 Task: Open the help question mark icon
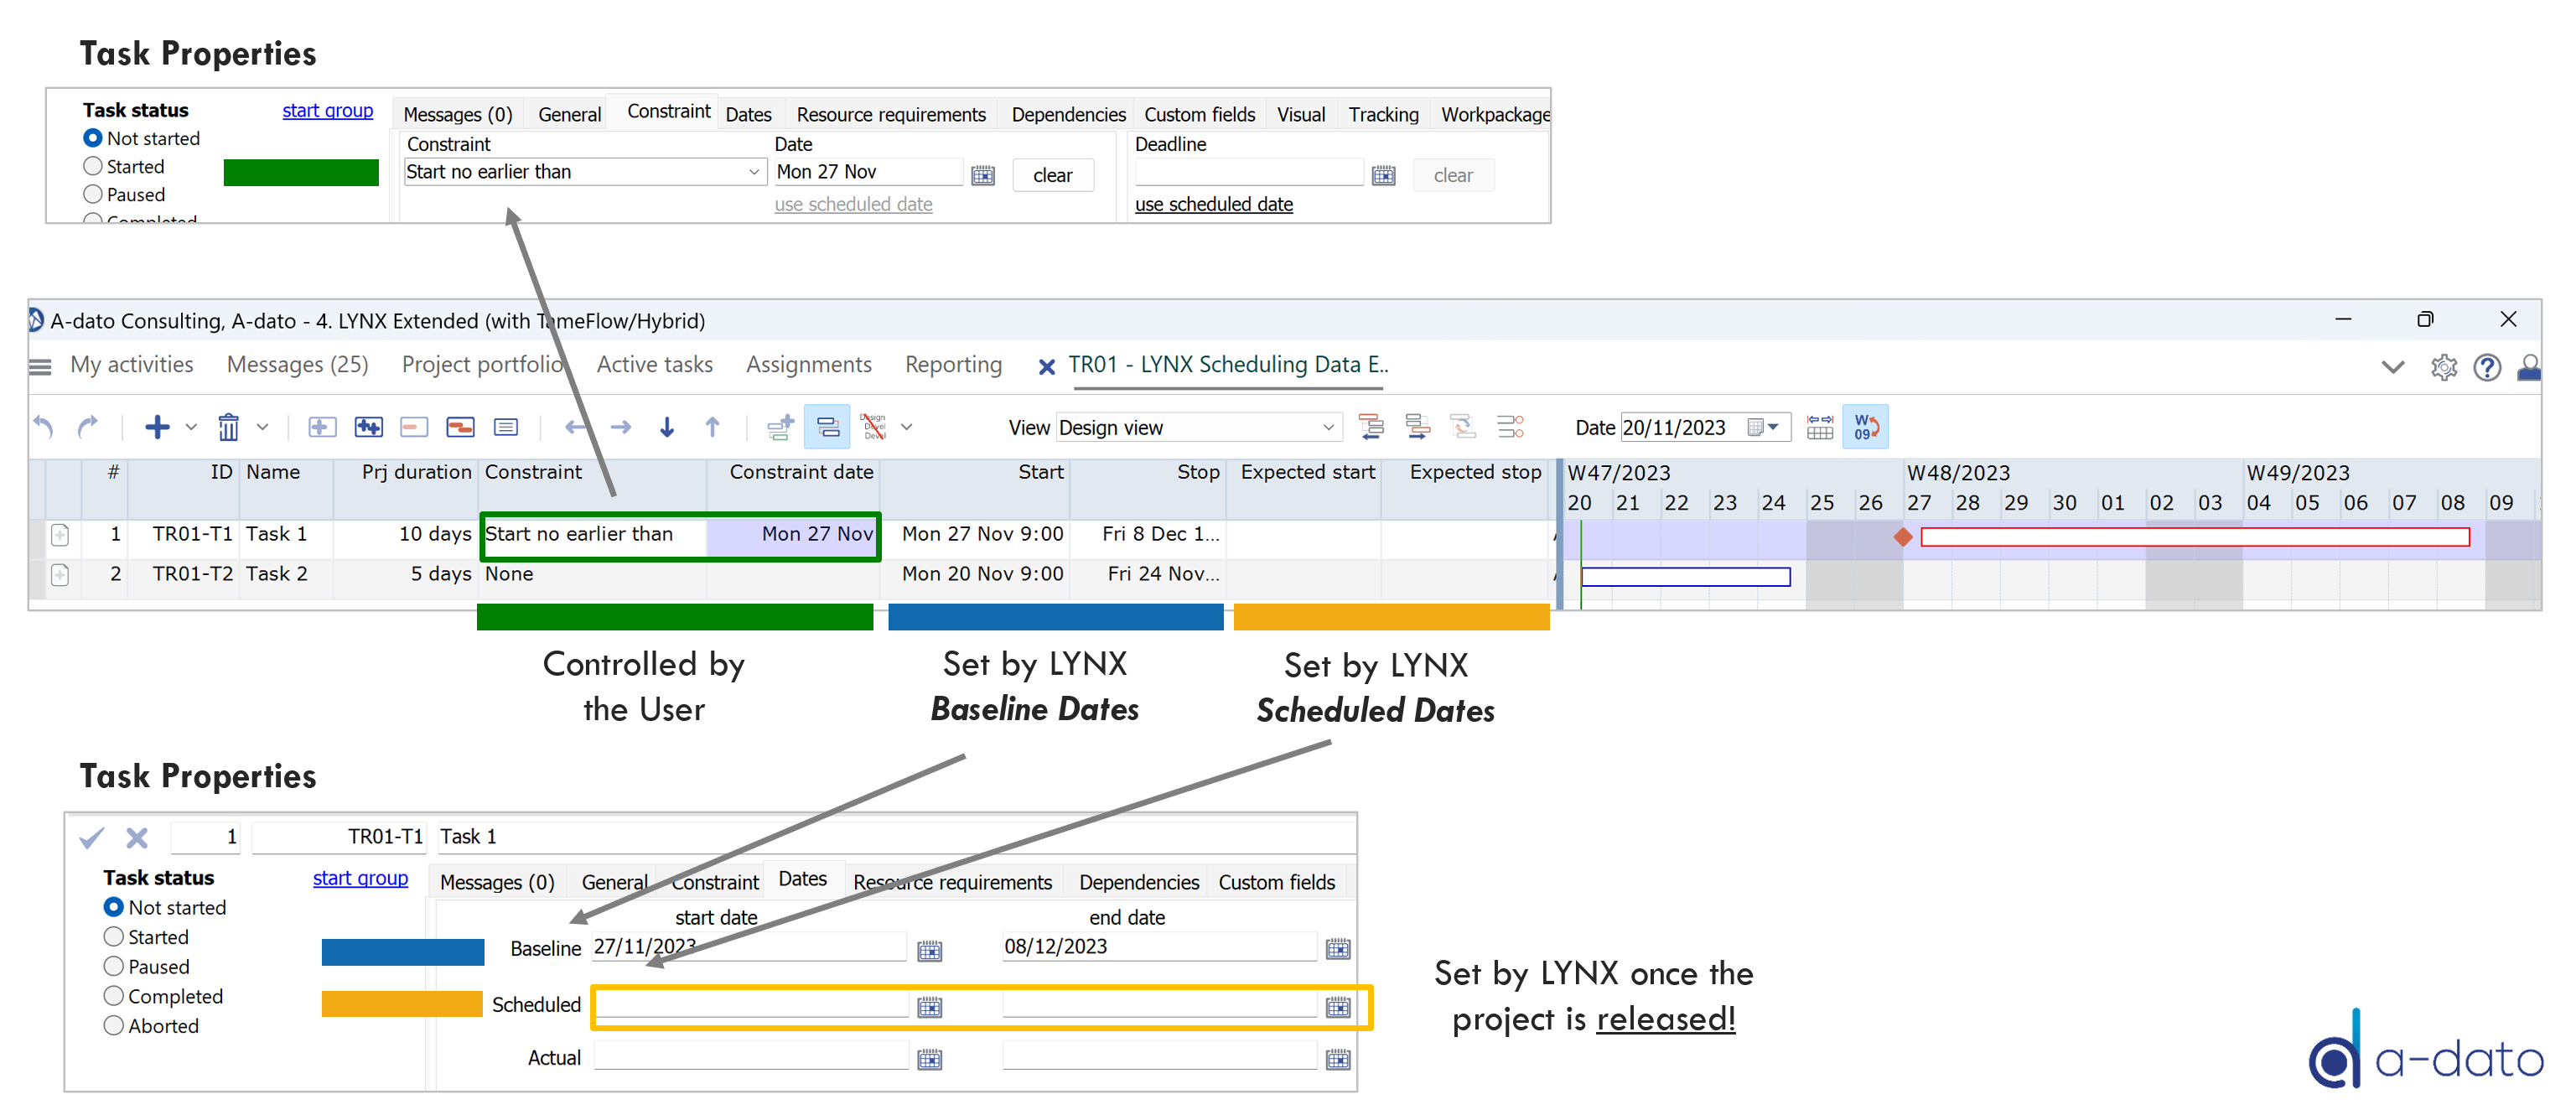pyautogui.click(x=2488, y=368)
